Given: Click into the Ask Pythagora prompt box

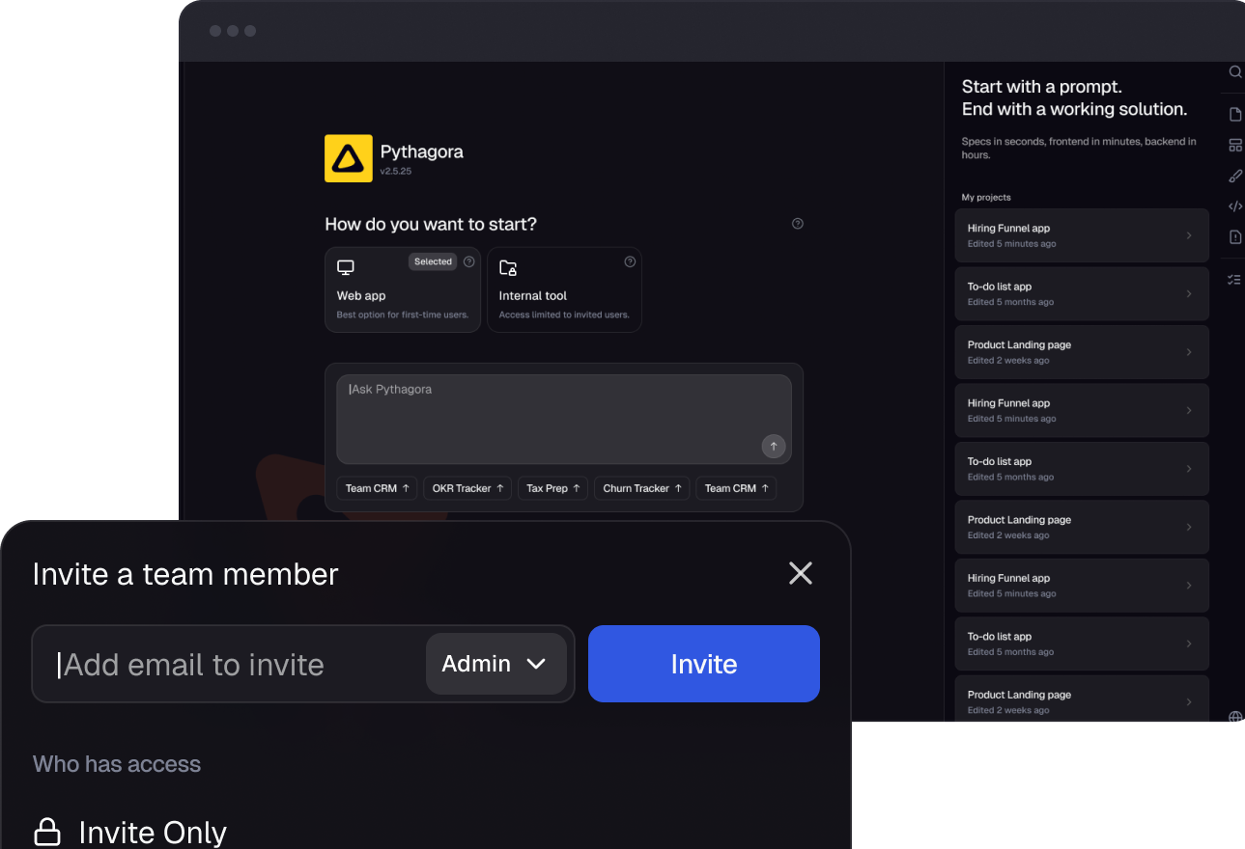Looking at the screenshot, I should point(564,420).
